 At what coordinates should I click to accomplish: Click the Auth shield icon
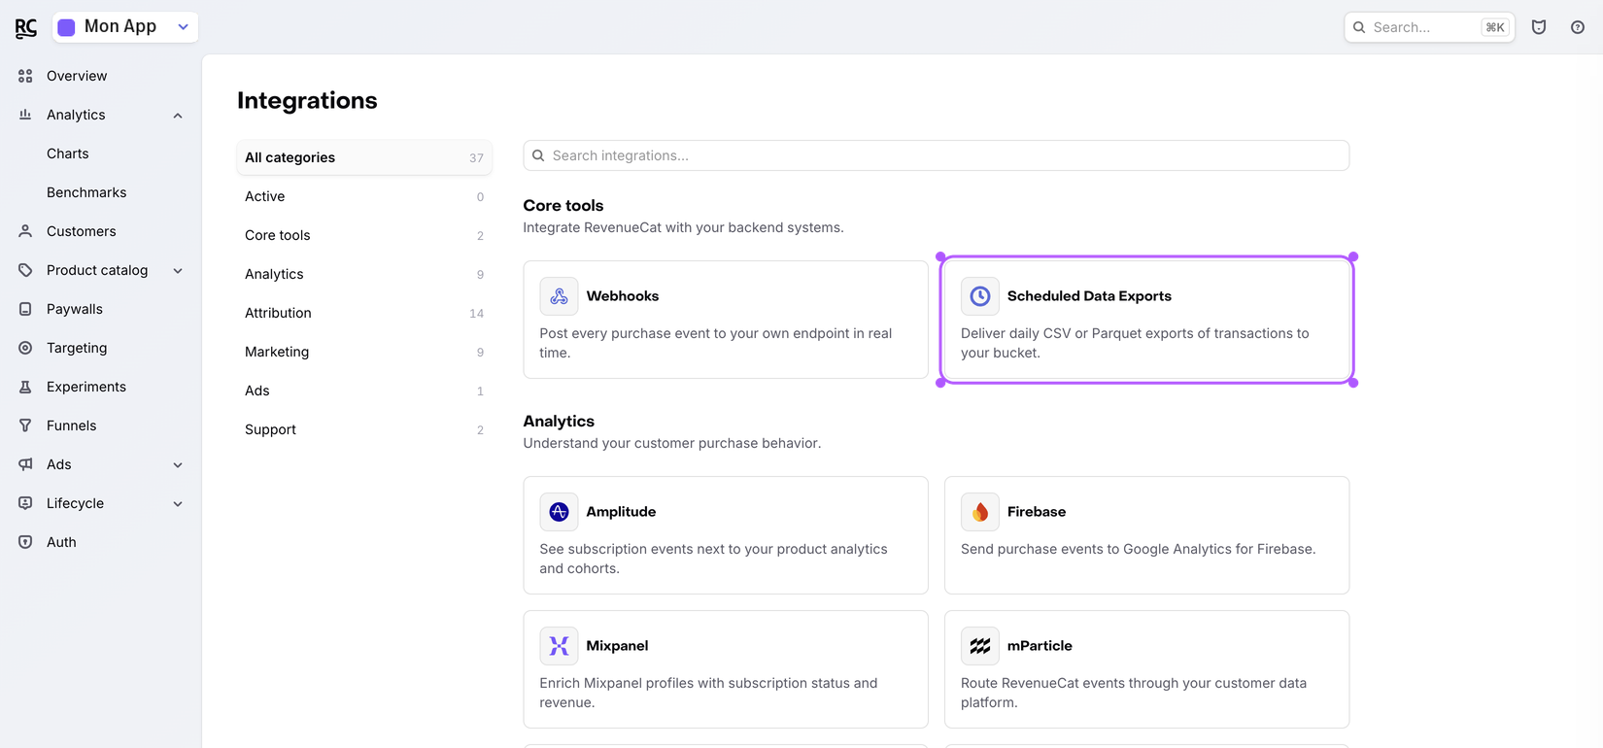[x=25, y=542]
